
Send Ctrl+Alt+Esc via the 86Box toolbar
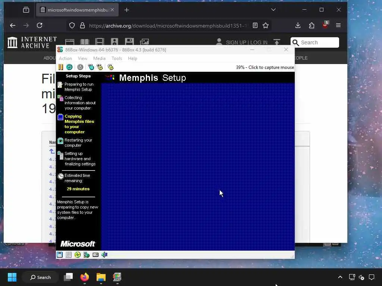point(100,67)
